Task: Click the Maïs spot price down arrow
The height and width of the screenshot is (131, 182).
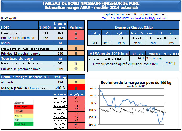Action: tap(76, 48)
